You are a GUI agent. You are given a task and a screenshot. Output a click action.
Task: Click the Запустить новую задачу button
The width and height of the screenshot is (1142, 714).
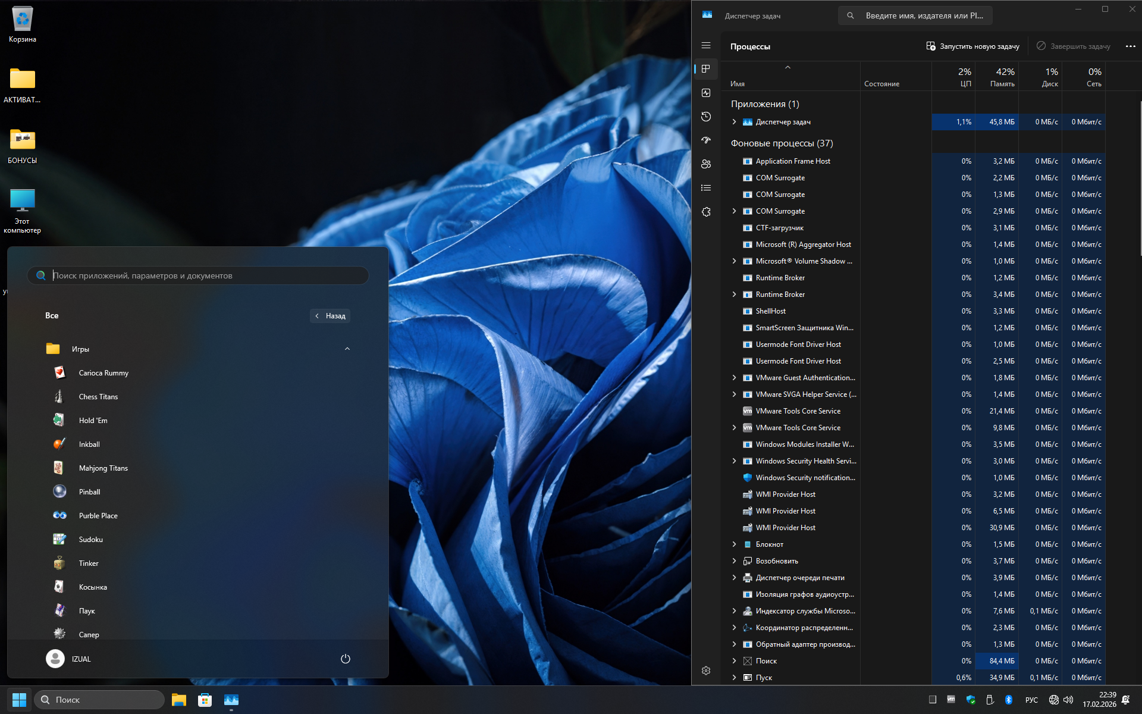(x=972, y=46)
